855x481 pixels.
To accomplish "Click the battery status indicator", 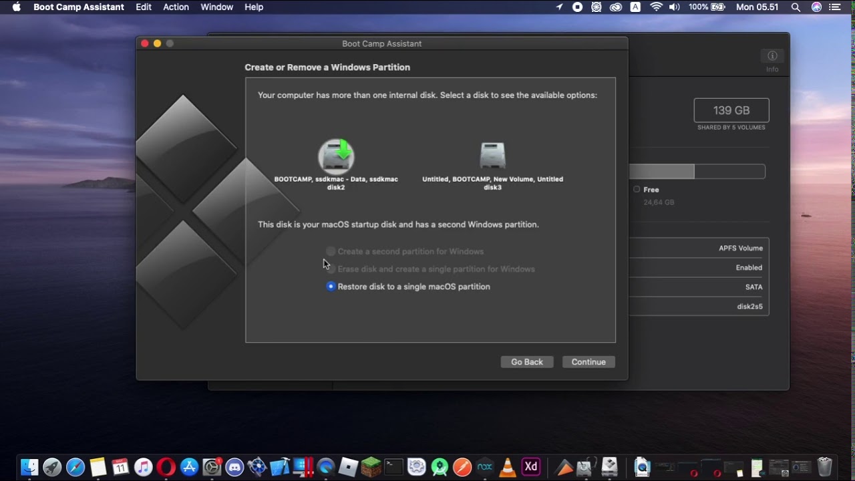I will point(707,7).
